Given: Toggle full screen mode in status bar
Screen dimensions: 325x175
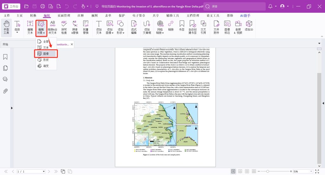Looking at the screenshot, I should pyautogui.click(x=317, y=172).
